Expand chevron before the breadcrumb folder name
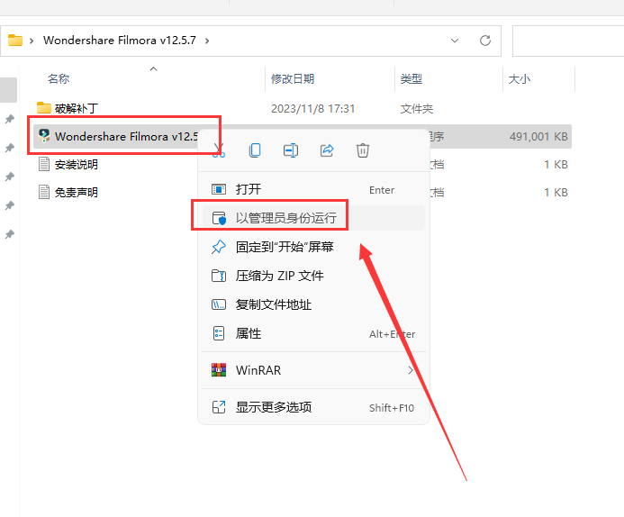The width and height of the screenshot is (624, 517). tap(32, 41)
